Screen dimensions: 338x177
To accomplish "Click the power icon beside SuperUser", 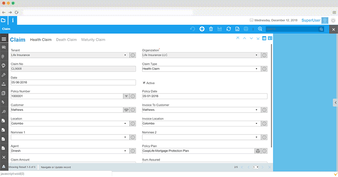I will [x=333, y=20].
